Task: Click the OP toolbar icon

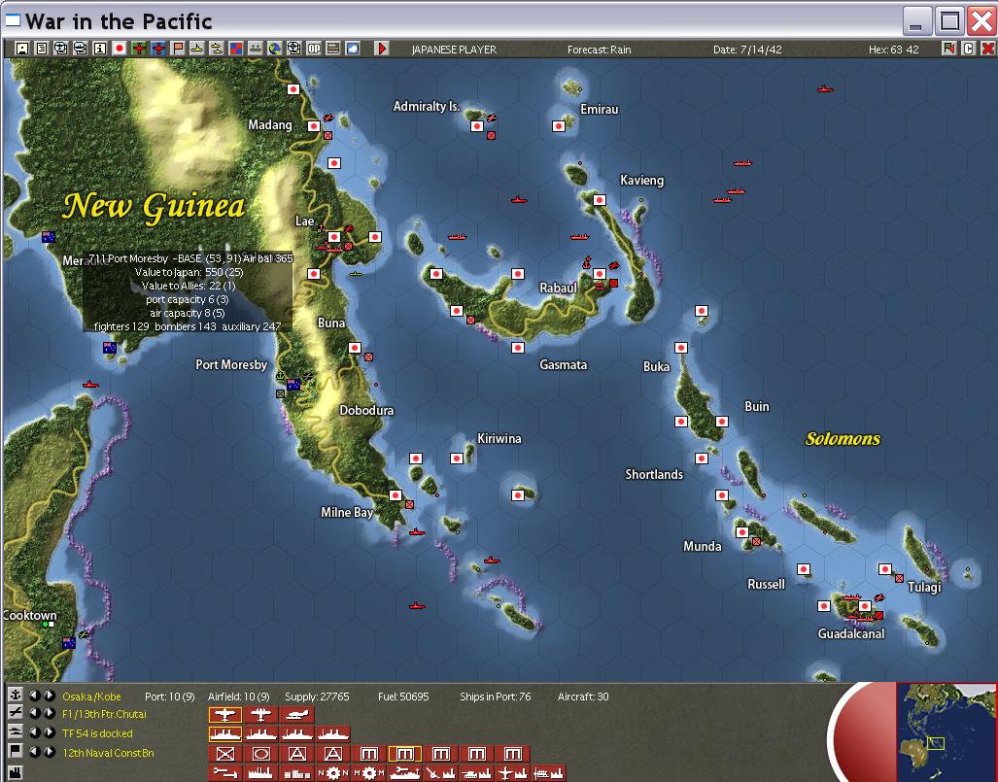Action: coord(314,49)
